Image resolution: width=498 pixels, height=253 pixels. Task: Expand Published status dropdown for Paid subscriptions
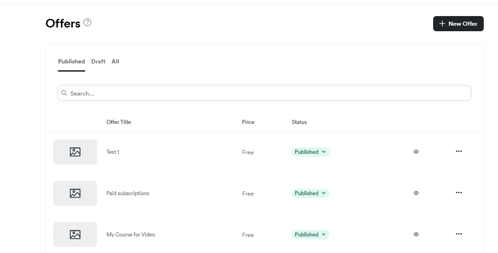coord(310,193)
